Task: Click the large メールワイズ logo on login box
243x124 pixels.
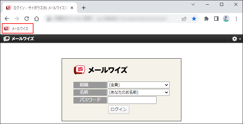Action: click(x=100, y=70)
